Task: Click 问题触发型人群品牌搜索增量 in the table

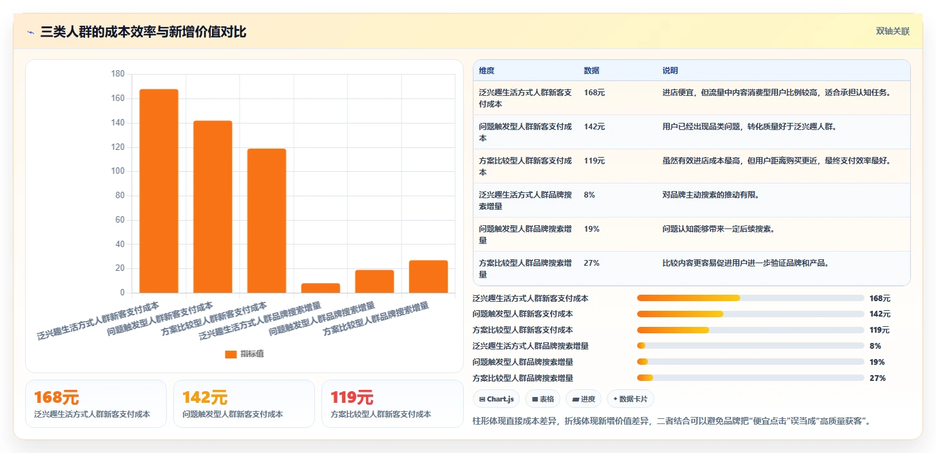Action: (x=526, y=234)
